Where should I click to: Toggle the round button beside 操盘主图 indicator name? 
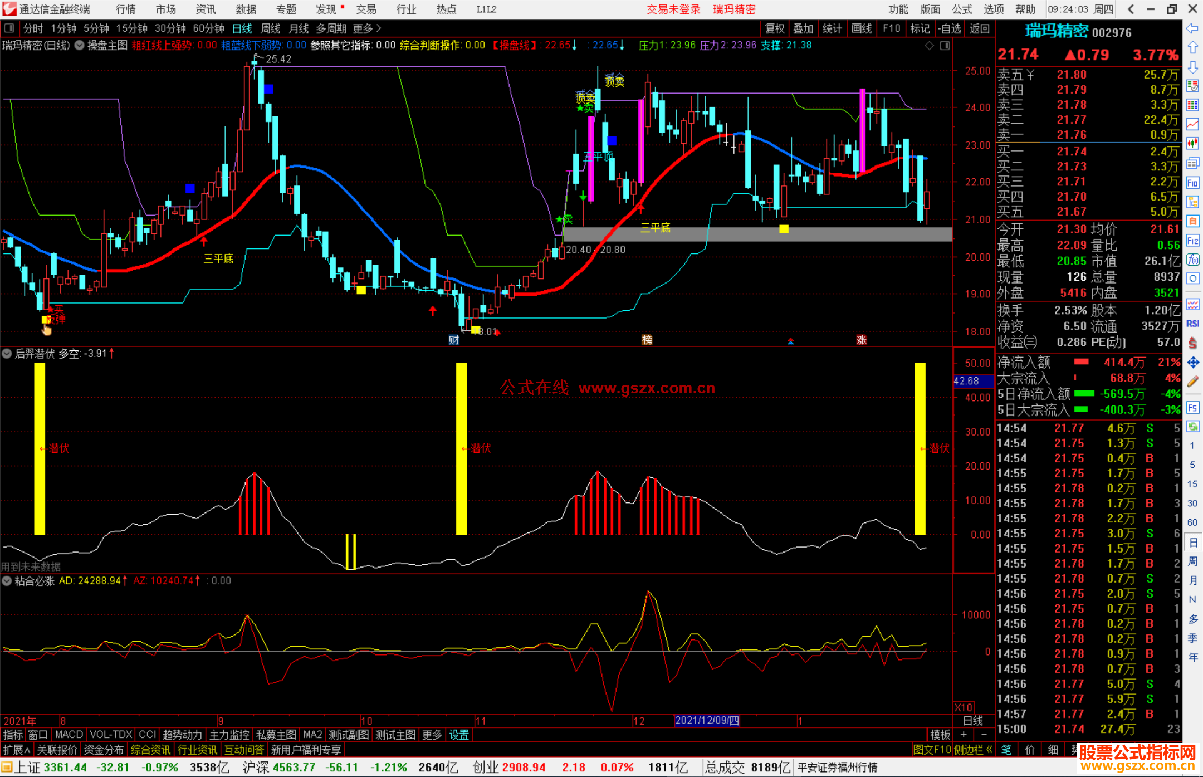pos(80,45)
